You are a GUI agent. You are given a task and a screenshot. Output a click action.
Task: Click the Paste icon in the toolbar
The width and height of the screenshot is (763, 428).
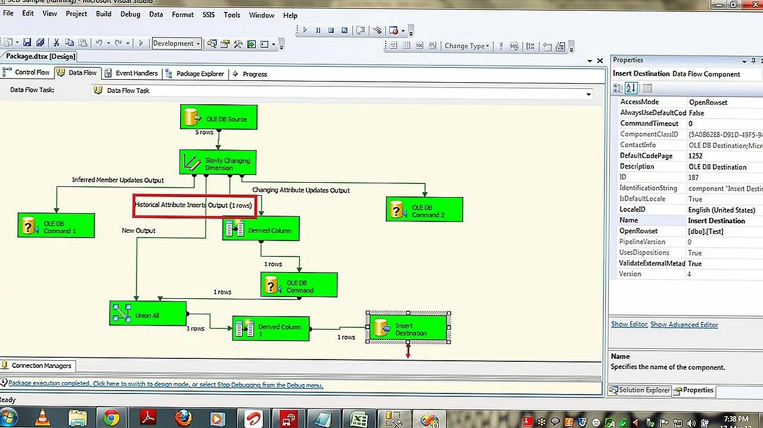[82, 43]
